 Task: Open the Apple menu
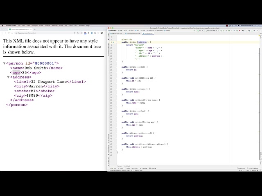pyautogui.click(x=3, y=26)
